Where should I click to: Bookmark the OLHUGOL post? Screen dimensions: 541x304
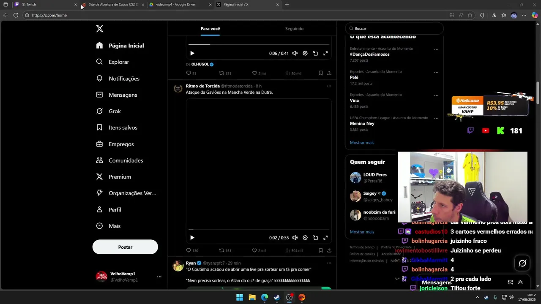(x=321, y=73)
